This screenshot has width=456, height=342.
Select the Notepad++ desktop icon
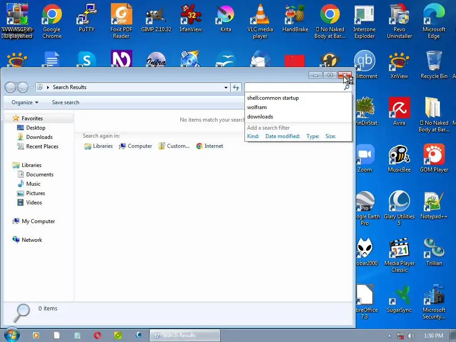pyautogui.click(x=434, y=205)
